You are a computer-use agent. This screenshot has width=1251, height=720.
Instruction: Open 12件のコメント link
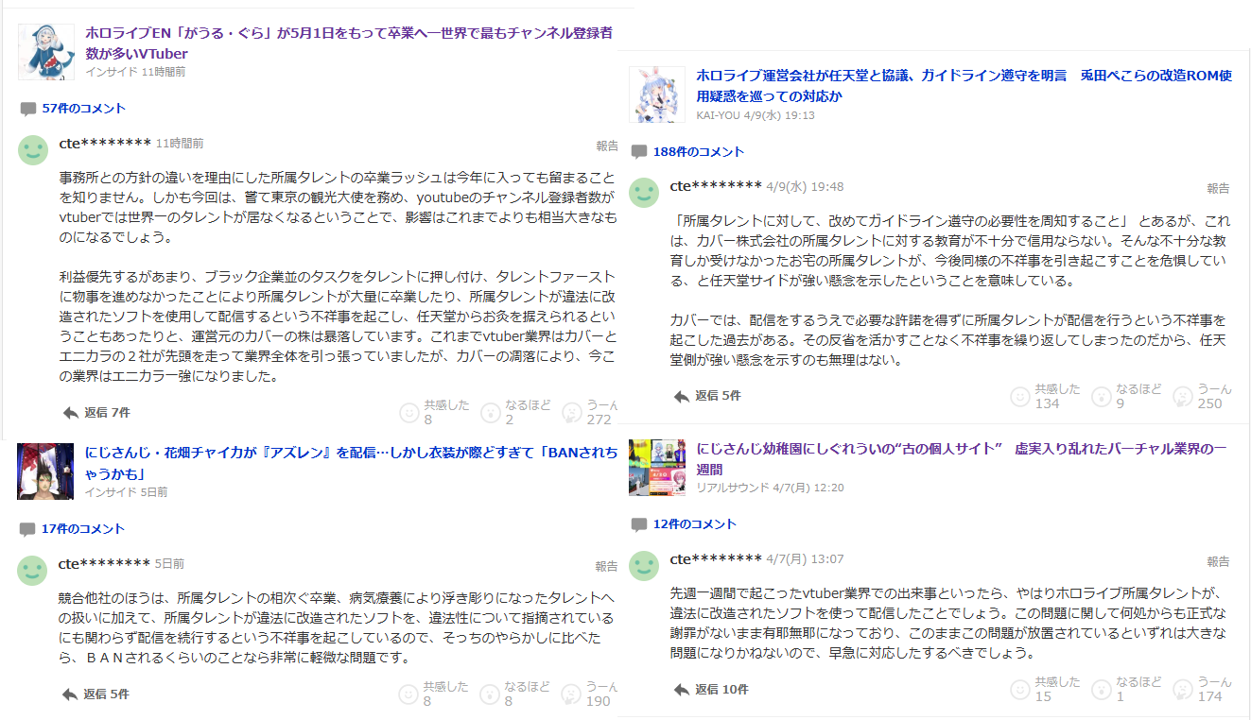click(694, 523)
